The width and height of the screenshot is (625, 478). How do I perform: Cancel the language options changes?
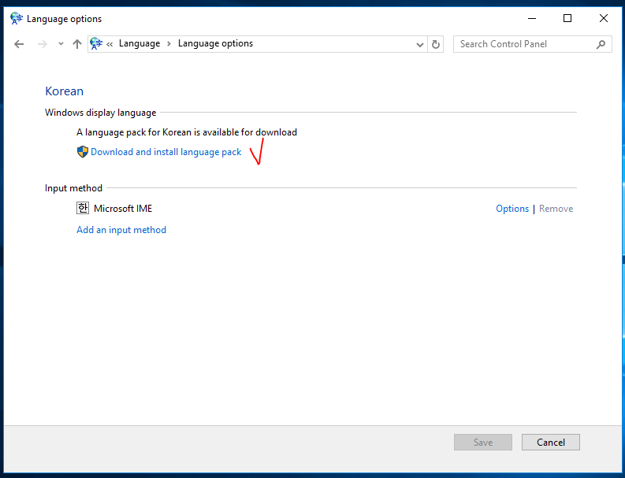pos(551,442)
